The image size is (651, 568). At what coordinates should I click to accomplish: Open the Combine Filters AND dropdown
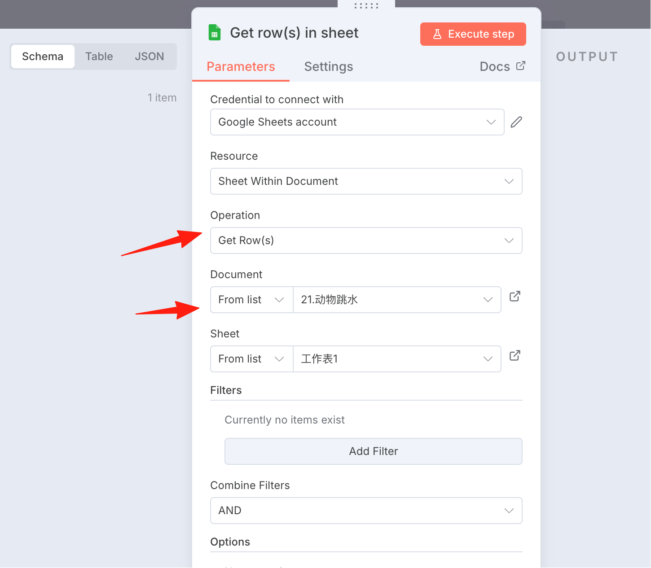(x=366, y=511)
